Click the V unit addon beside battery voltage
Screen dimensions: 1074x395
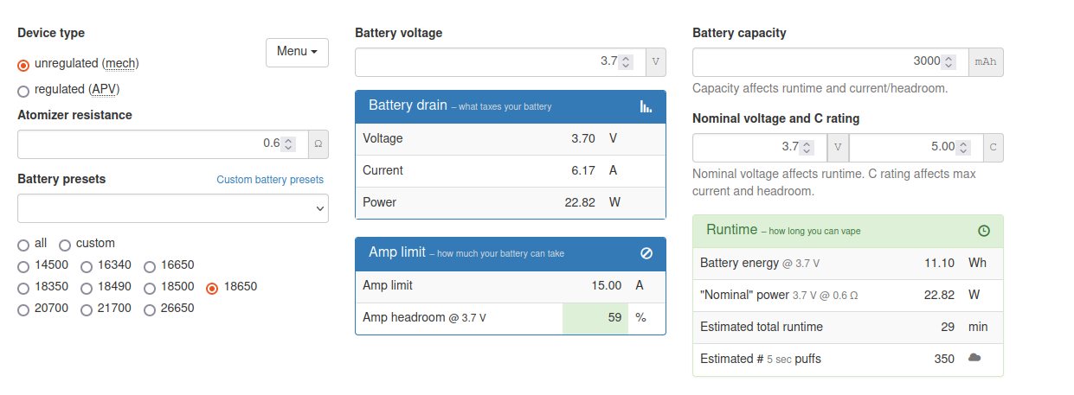[x=656, y=61]
